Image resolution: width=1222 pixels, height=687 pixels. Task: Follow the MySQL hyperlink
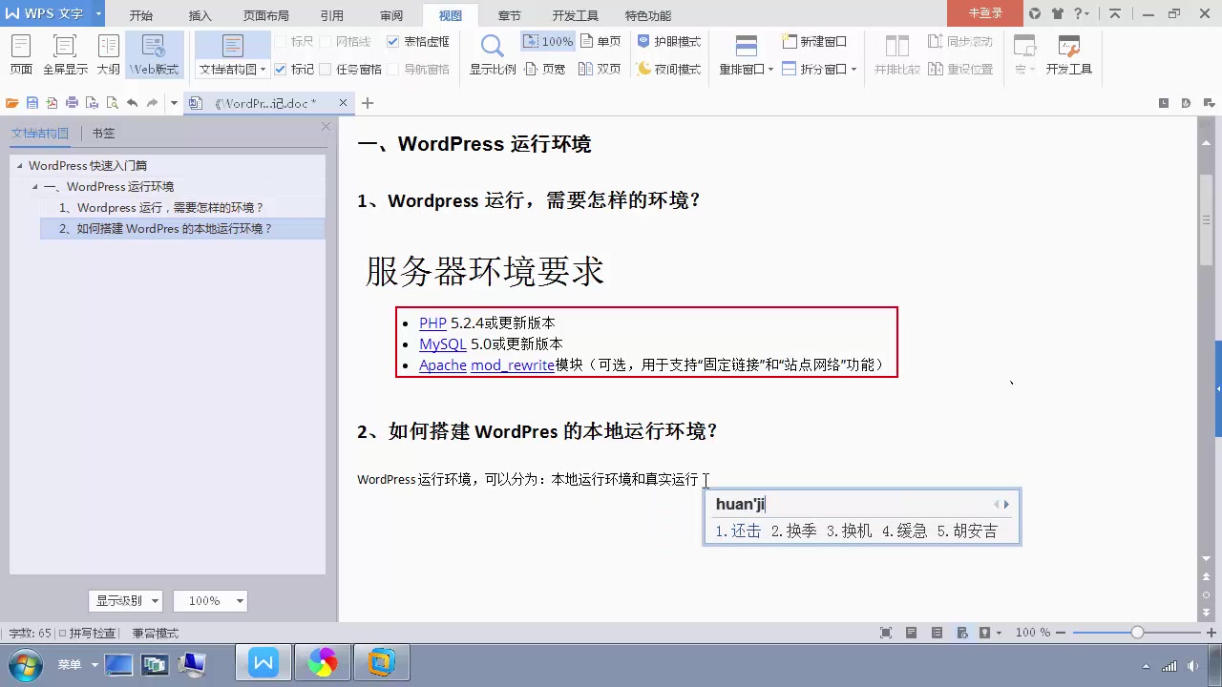tap(443, 343)
